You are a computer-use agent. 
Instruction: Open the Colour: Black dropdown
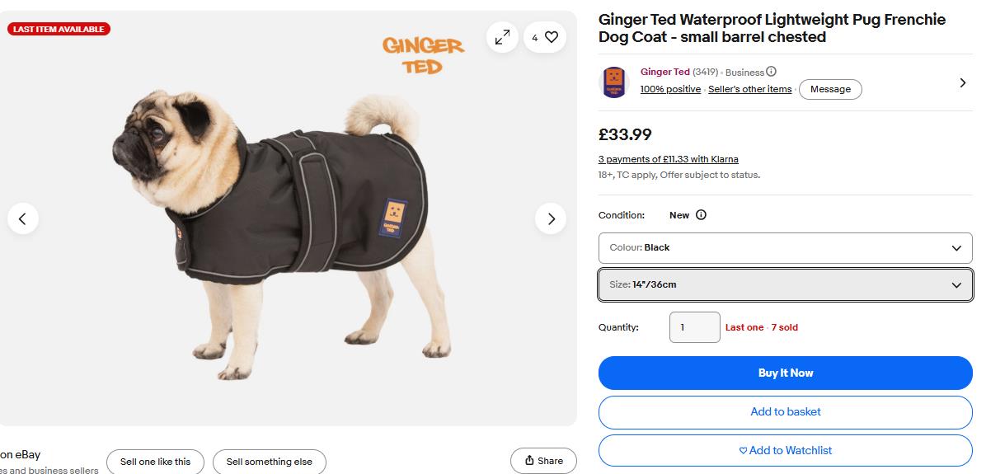[x=786, y=247]
